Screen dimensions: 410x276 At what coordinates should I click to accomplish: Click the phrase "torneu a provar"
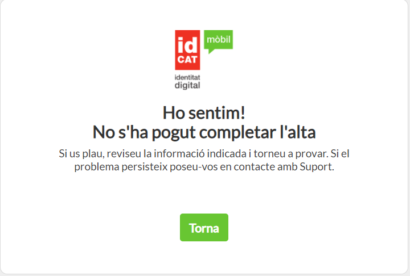click(x=291, y=154)
